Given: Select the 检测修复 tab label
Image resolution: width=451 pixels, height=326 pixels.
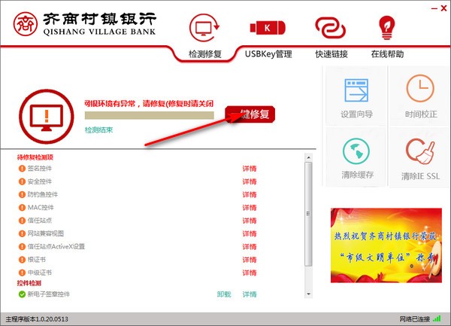Looking at the screenshot, I should coord(204,54).
